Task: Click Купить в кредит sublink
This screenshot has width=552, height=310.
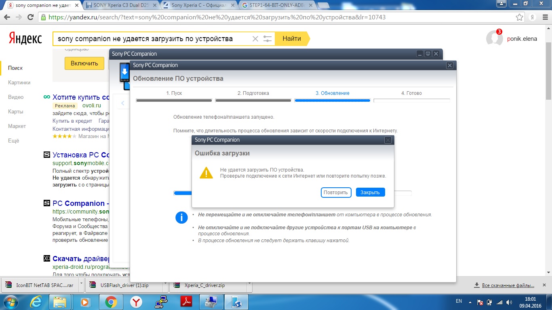Action: [72, 121]
